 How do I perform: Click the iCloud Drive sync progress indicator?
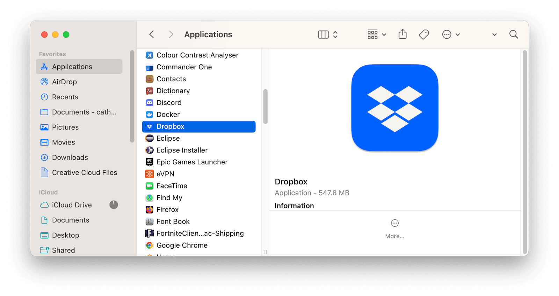[114, 205]
